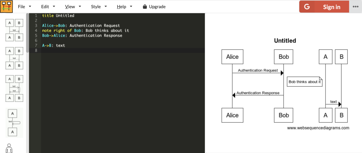Viewport: 362px width, 153px height.
Task: Insert the dashed arrow signal template
Action: pos(14,58)
